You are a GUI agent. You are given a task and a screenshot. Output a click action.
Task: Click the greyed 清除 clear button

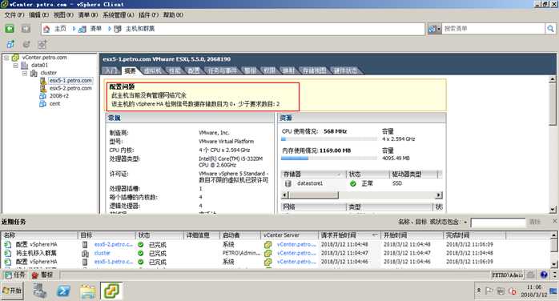535,222
